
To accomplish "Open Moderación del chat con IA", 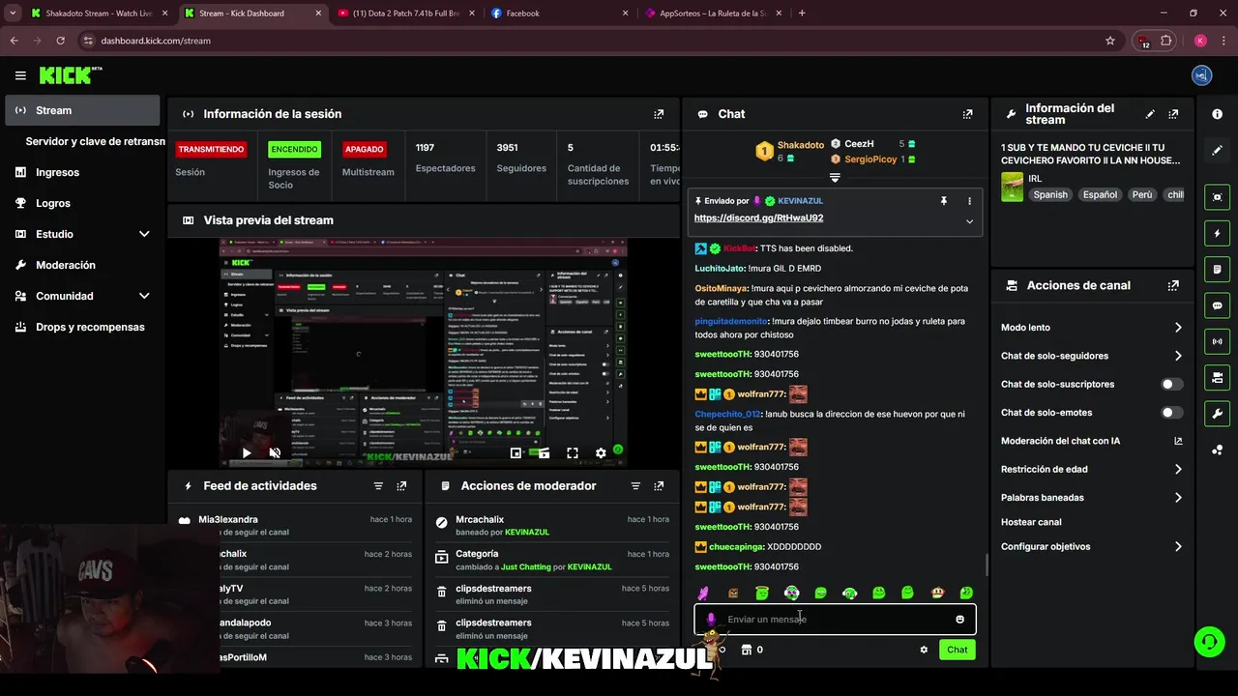I will (1092, 441).
